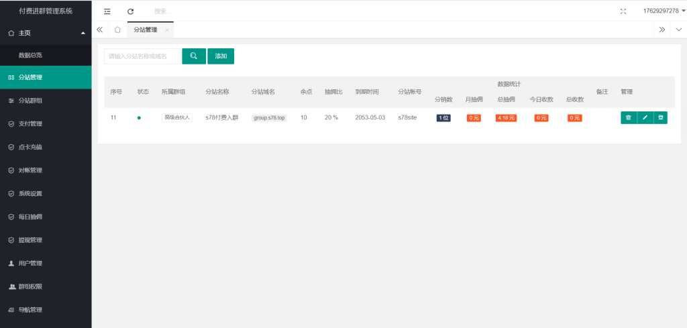Collapse the 主页 sidebar menu group
687x328 pixels.
[46, 33]
